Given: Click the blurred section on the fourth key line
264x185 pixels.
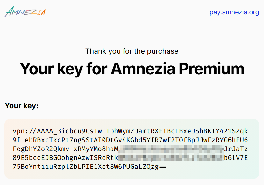Looking at the screenshot, I should (x=171, y=158).
